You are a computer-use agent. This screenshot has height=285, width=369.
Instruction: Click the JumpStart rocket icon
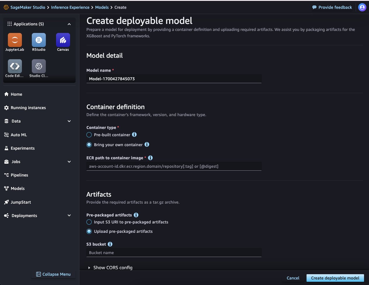click(x=6, y=202)
